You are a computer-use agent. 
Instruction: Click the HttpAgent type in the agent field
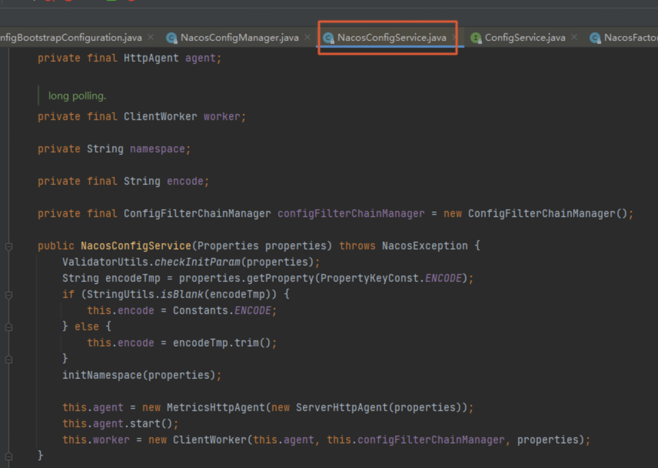[151, 58]
